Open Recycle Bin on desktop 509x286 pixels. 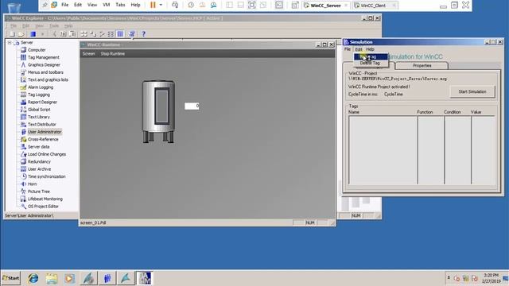coord(14,8)
